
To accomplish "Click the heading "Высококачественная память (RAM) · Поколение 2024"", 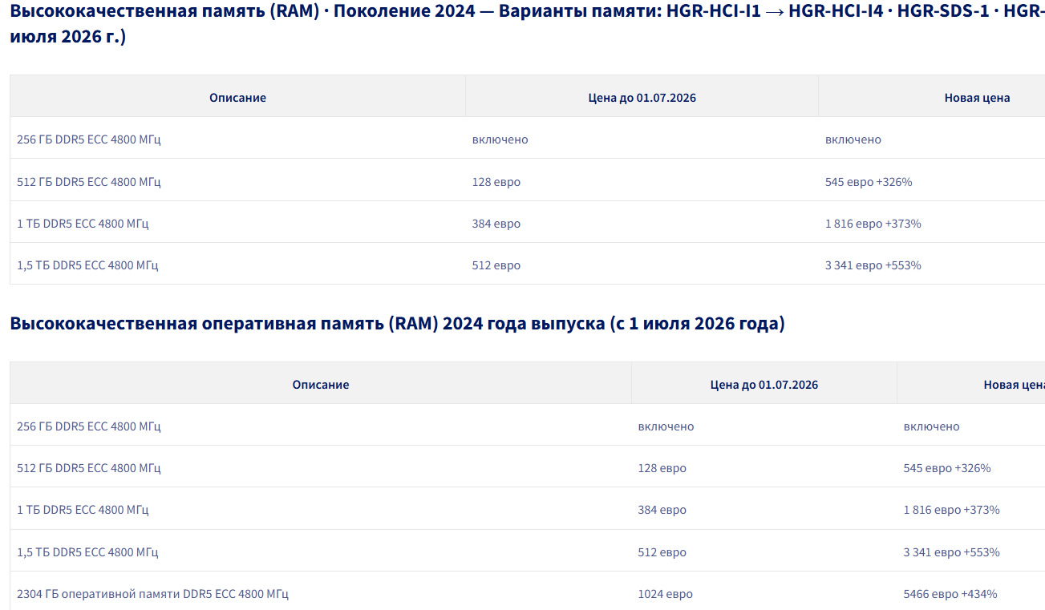I will 527,24.
